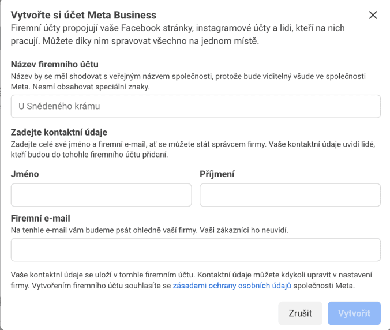Click into the Firemní e-mail field
Viewport: 390px width, 330px height.
tap(196, 250)
